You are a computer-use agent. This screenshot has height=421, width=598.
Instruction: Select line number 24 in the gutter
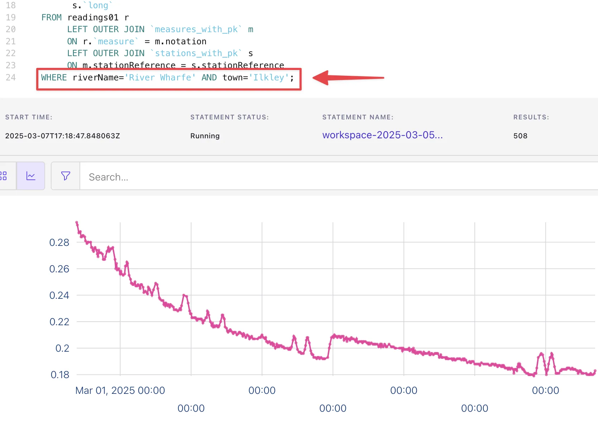pyautogui.click(x=11, y=78)
